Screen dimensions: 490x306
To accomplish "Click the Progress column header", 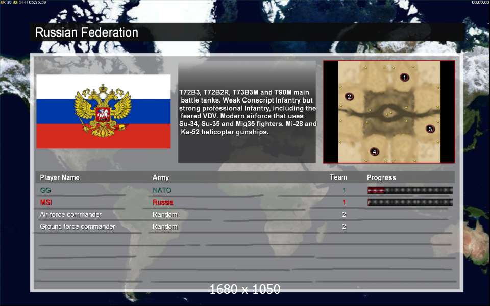I will (x=381, y=177).
